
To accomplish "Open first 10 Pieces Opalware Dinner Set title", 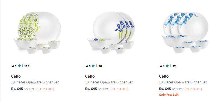I will 35,82.
